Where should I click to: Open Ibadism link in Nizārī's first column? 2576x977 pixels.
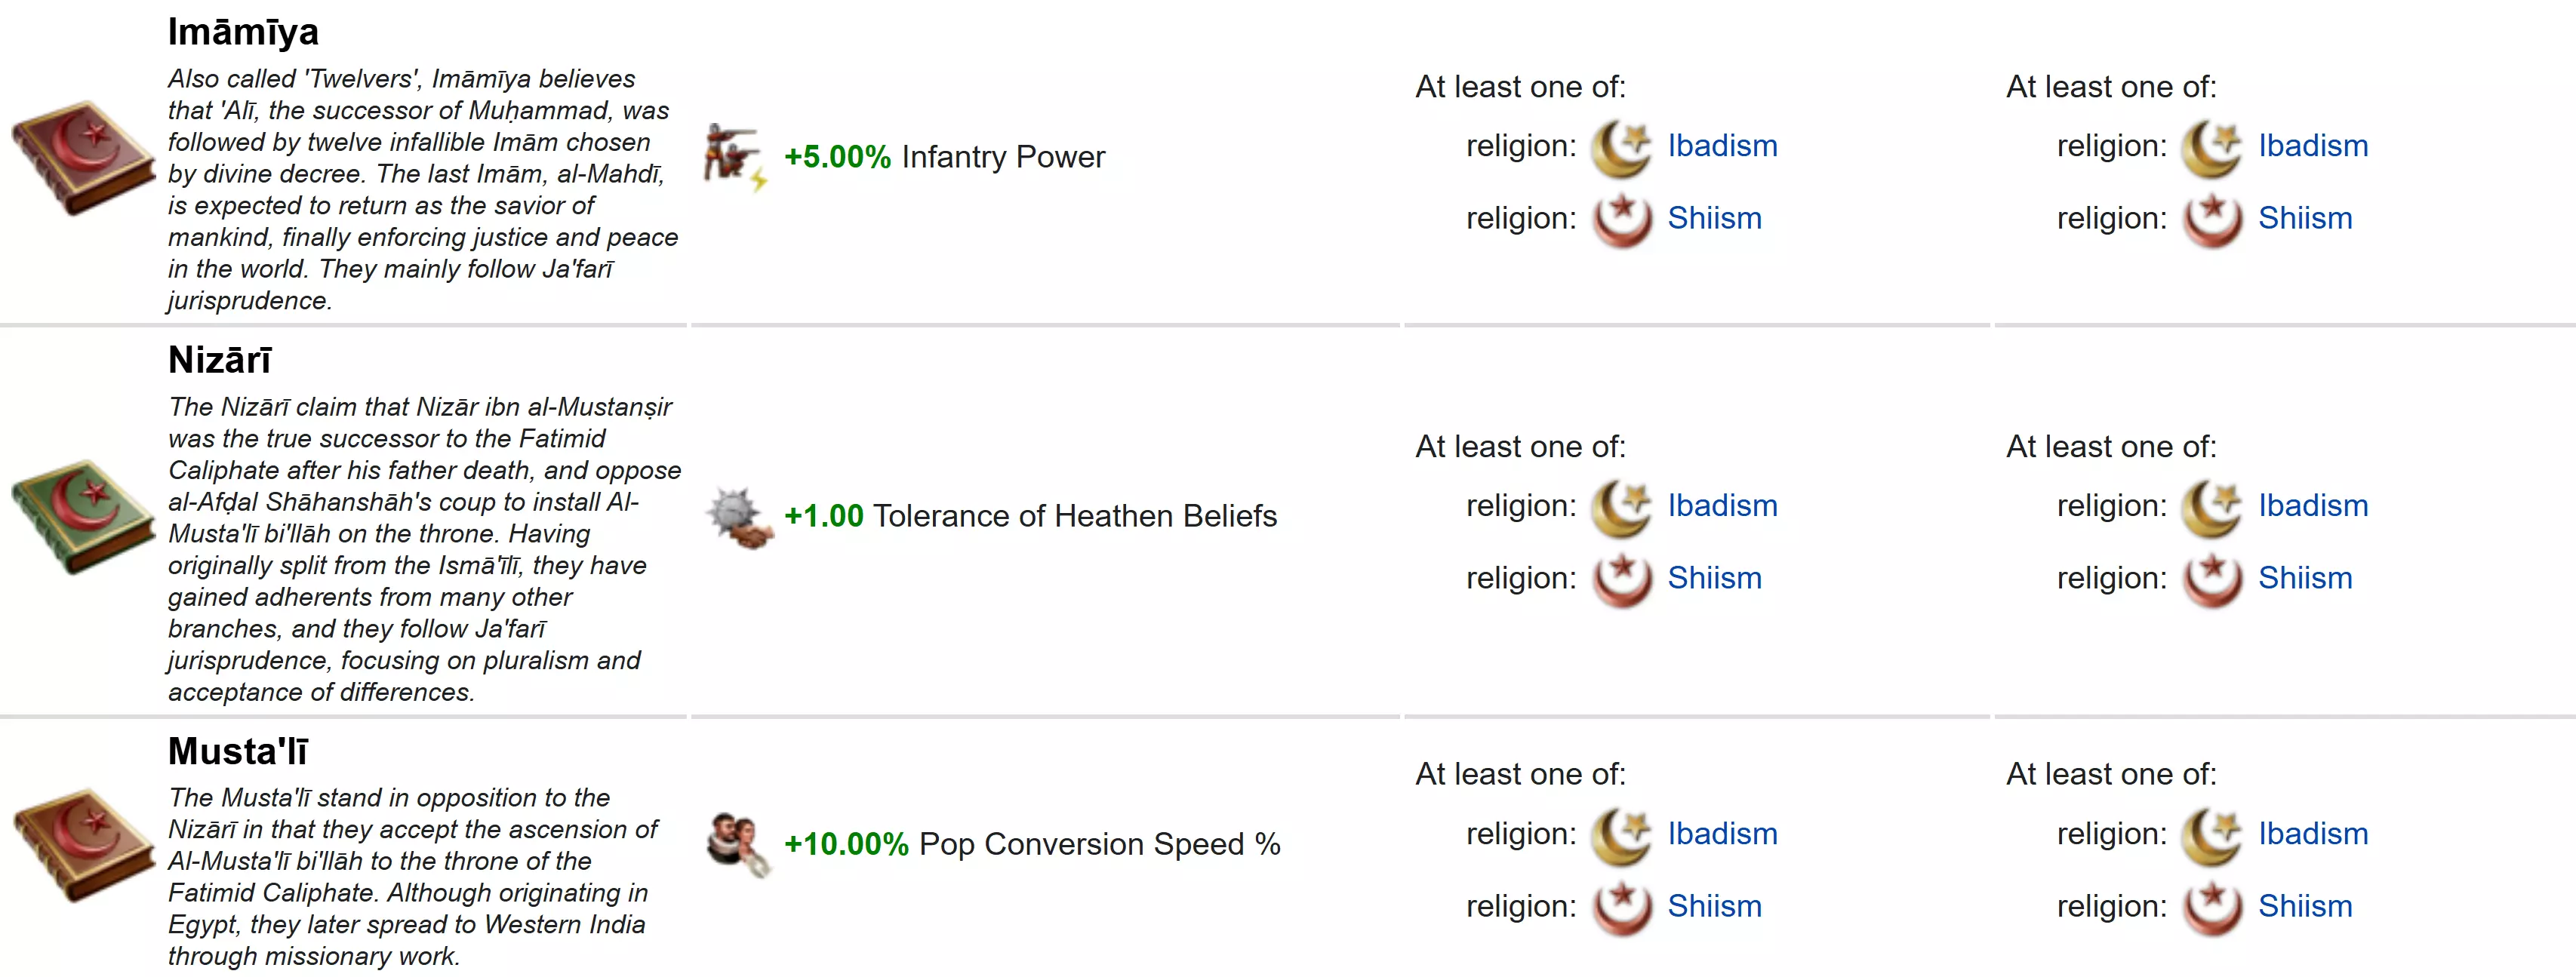[x=1722, y=506]
